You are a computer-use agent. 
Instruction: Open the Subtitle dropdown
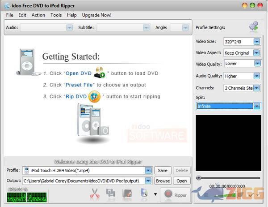pos(146,28)
